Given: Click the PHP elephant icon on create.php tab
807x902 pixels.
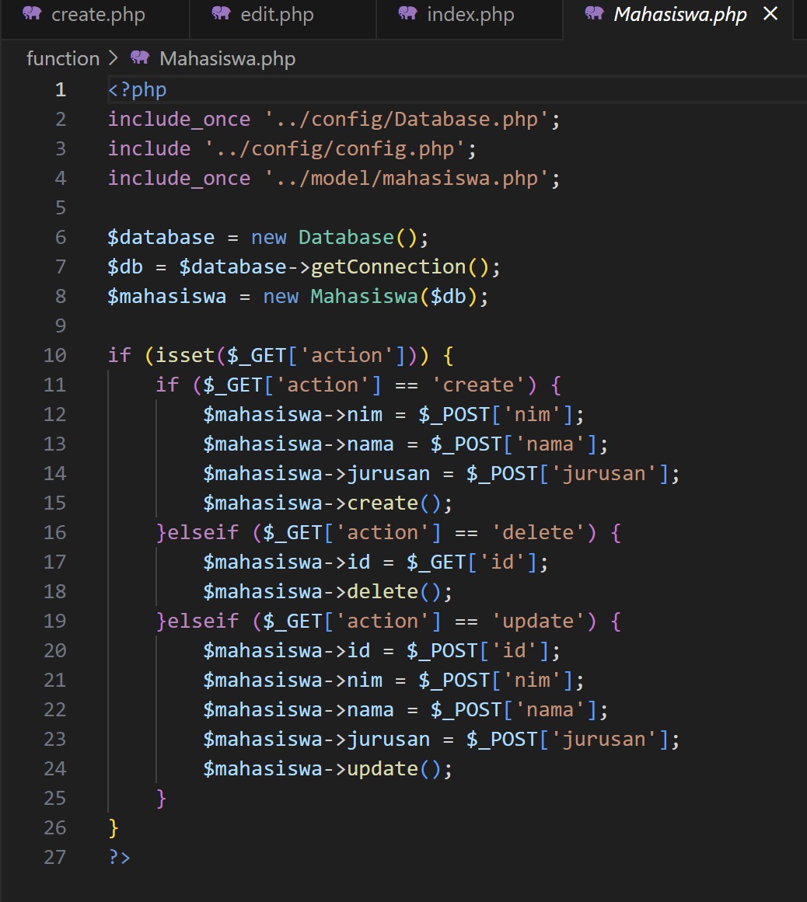Looking at the screenshot, I should point(32,14).
